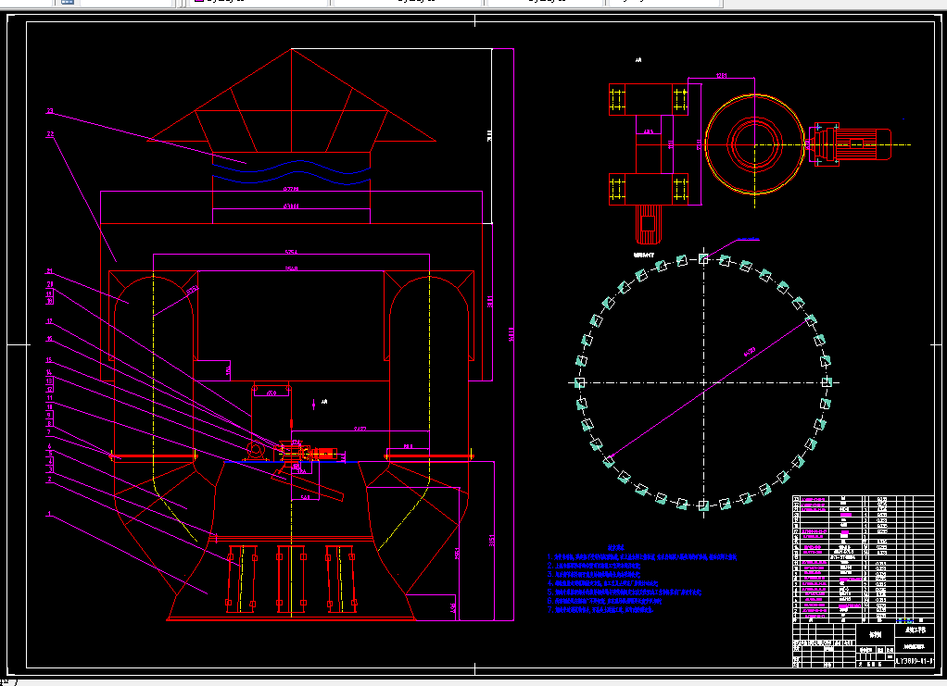Viewport: 947px width, 686px height.
Task: Click the blue technical notes heading
Action: (x=616, y=547)
